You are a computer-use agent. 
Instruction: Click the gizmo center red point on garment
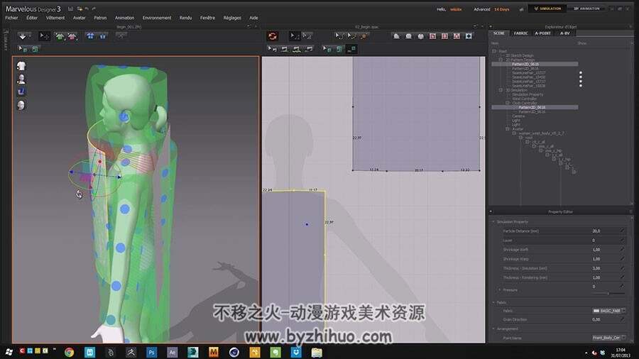point(100,162)
